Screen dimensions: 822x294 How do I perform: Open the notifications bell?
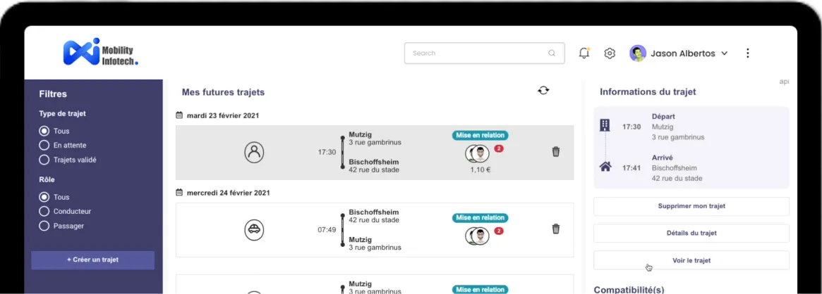(x=584, y=53)
